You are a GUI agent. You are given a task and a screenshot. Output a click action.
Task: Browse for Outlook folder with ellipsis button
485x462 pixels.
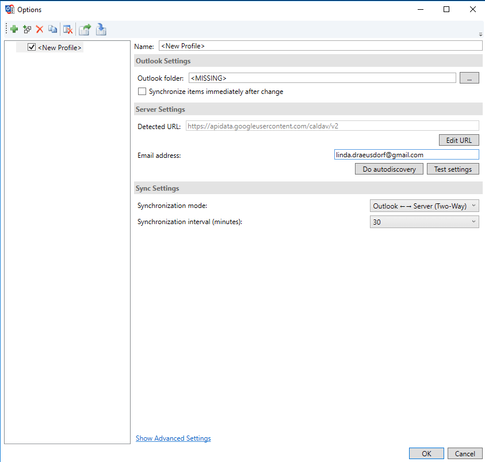[469, 78]
